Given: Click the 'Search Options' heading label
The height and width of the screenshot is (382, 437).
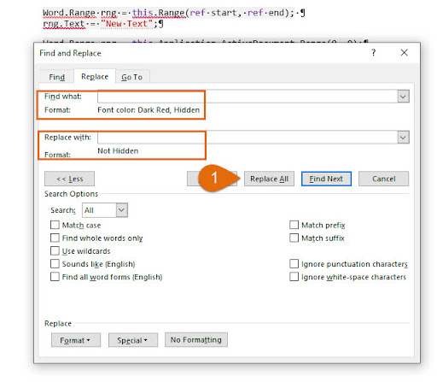Looking at the screenshot, I should click(71, 194).
